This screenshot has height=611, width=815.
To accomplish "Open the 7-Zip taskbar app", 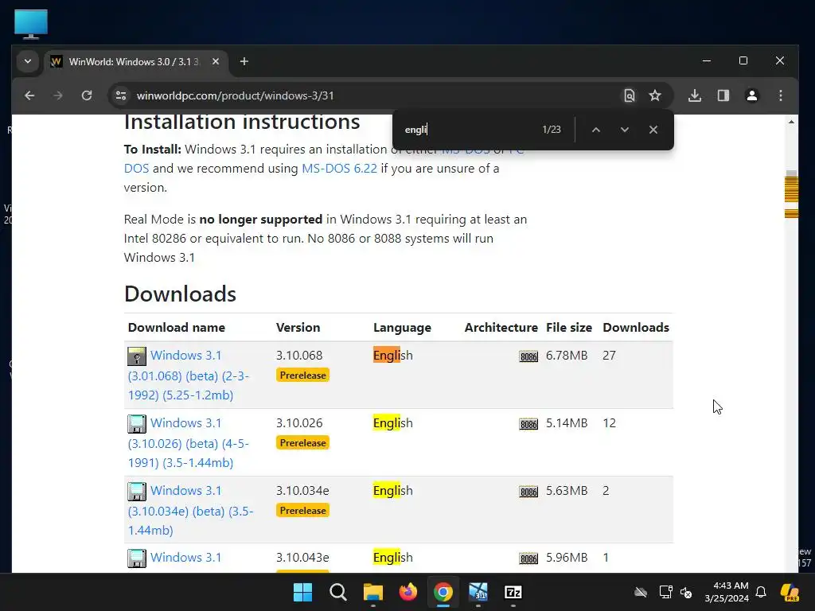I will (513, 592).
